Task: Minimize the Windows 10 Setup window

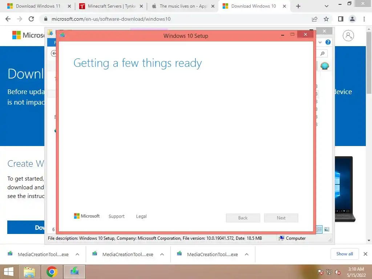Action: pyautogui.click(x=283, y=35)
